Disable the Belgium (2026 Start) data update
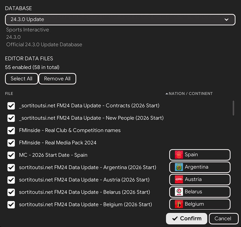The width and height of the screenshot is (241, 227). tap(11, 204)
